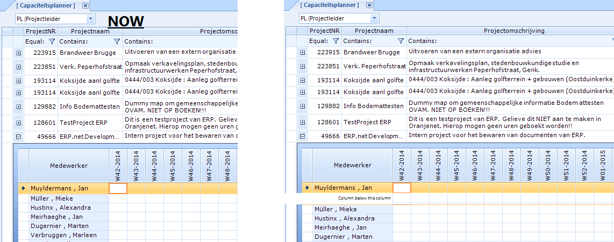The image size is (614, 242).
Task: Close the Capaciteitsplanner tab in left panel
Action: [x=86, y=5]
